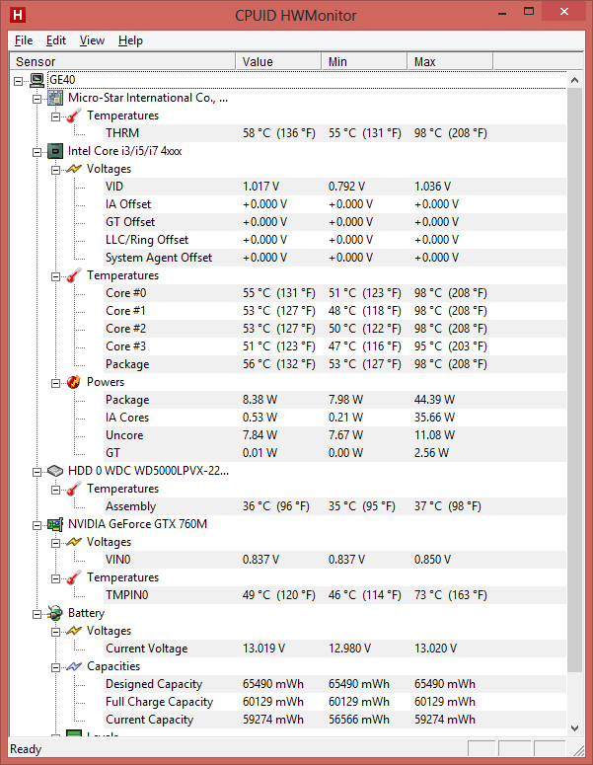Click the Intel Core CPU chip icon
The image size is (593, 765).
point(55,151)
